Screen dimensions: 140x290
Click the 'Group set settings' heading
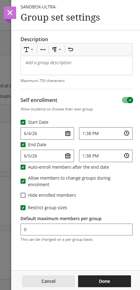pos(60,17)
